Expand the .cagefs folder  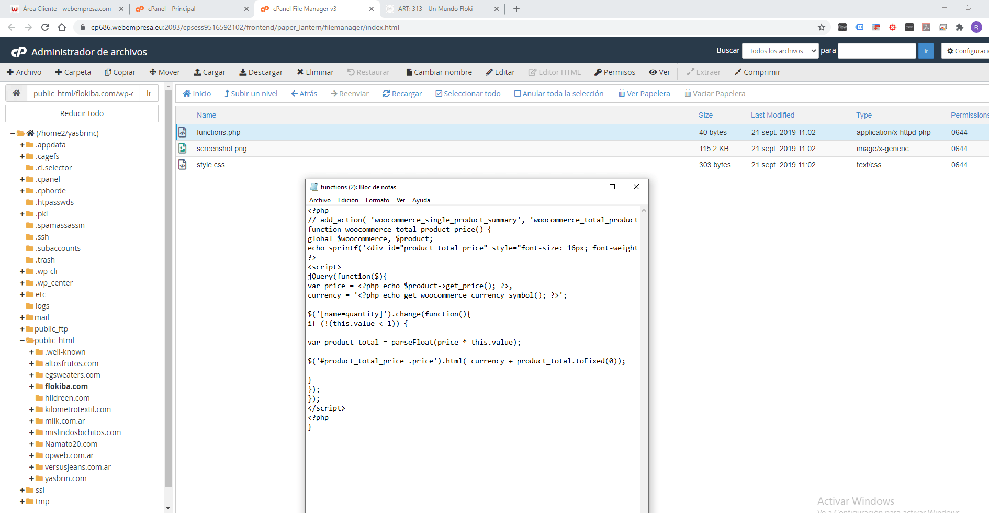coord(22,156)
